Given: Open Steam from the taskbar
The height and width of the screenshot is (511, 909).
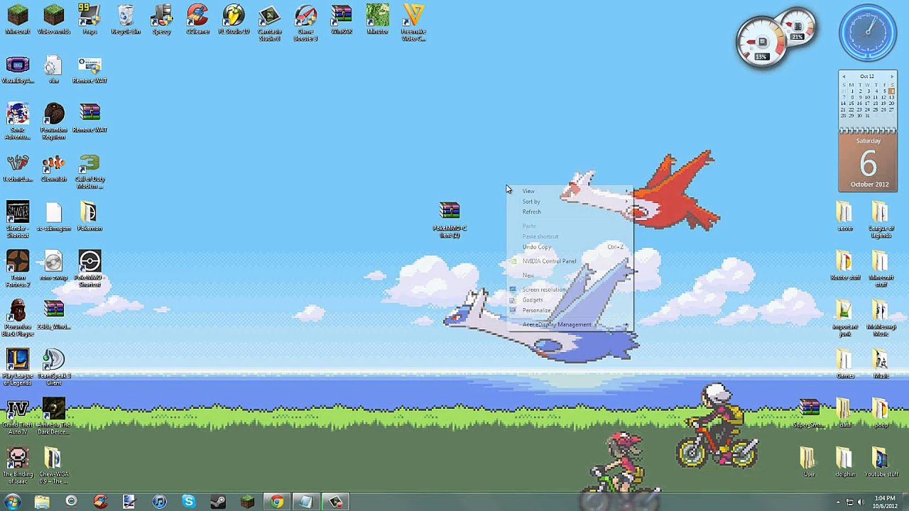Looking at the screenshot, I should [x=217, y=502].
